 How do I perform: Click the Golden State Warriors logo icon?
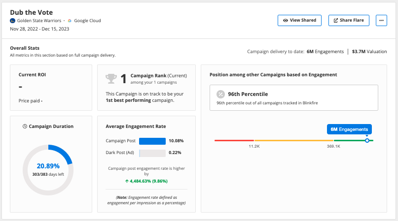(13, 21)
